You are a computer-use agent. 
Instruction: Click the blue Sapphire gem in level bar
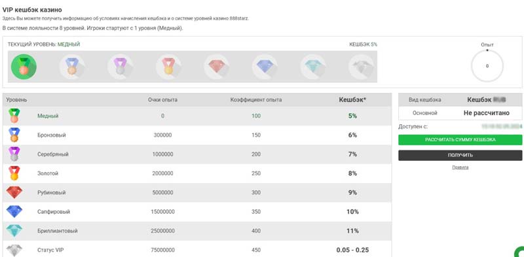coord(265,67)
